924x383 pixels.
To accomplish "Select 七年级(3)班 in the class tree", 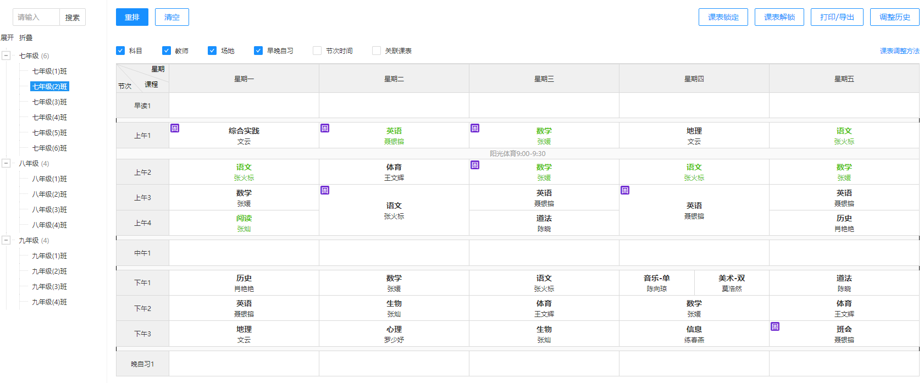I will pyautogui.click(x=49, y=102).
